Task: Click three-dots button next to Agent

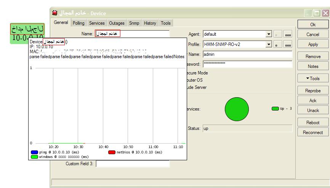Action: point(288,34)
